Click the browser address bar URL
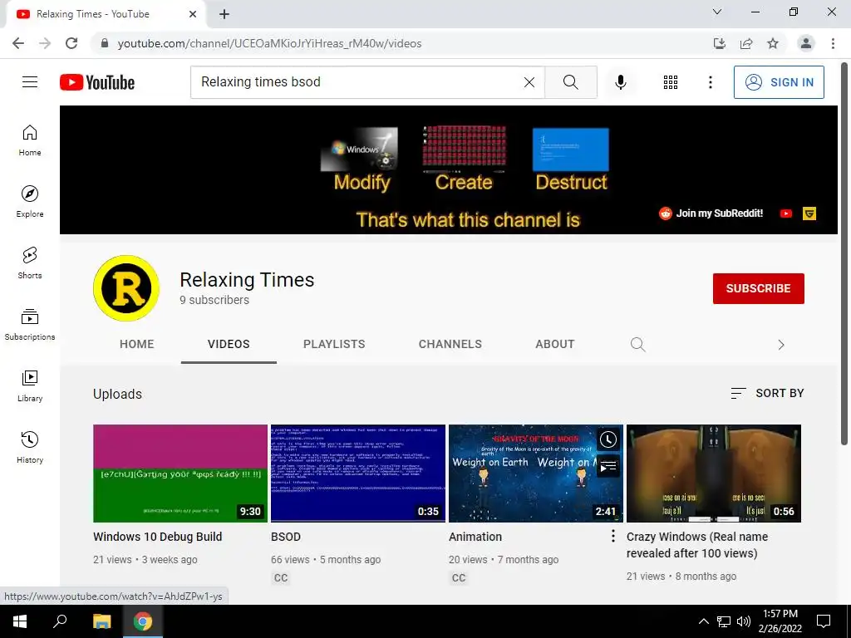Screen dimensions: 851x638 click(x=269, y=43)
